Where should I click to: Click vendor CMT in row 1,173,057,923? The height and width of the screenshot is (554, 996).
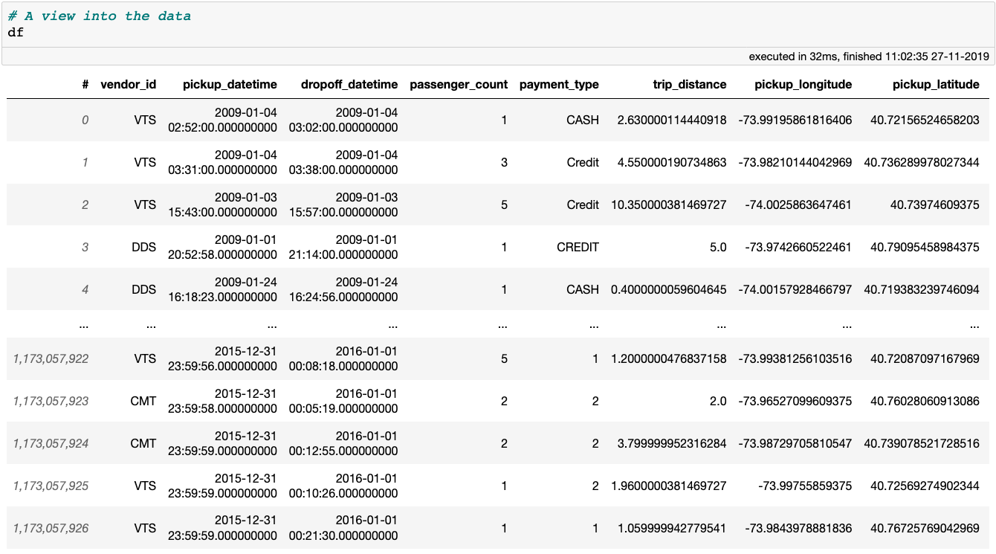[x=143, y=401]
